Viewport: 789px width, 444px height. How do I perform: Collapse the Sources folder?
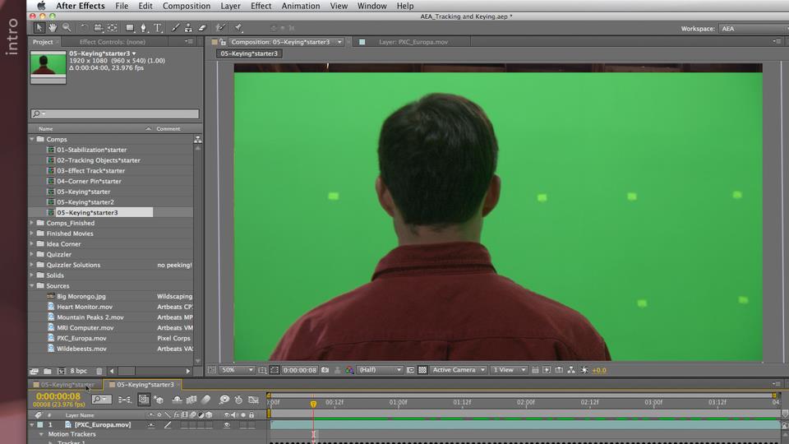[32, 286]
